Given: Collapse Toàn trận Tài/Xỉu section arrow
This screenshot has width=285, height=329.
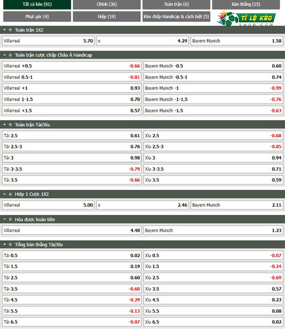Looking at the screenshot, I should [x=4, y=125].
